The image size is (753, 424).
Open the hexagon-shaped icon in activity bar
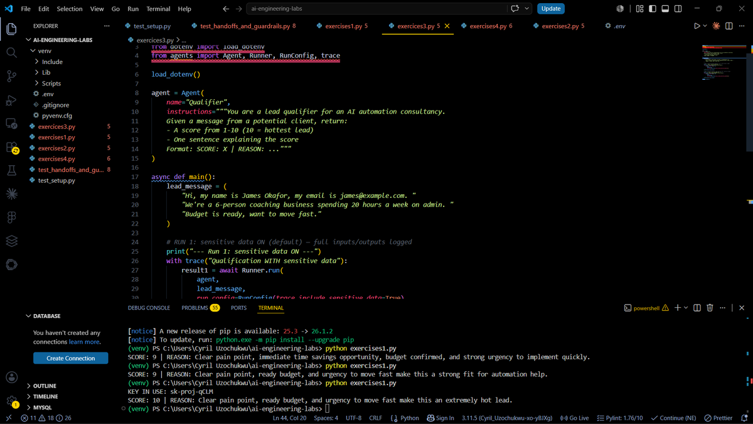coord(11,264)
